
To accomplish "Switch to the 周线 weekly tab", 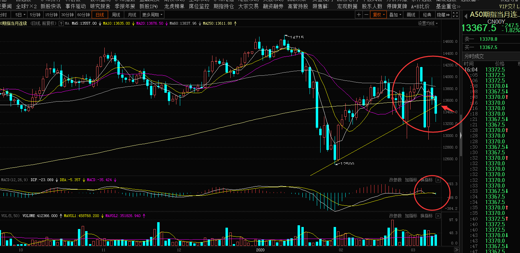I will [x=116, y=15].
